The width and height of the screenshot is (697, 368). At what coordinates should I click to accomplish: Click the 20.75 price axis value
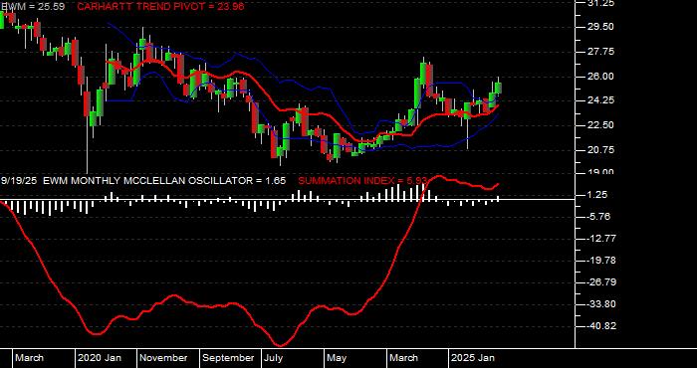click(x=601, y=150)
